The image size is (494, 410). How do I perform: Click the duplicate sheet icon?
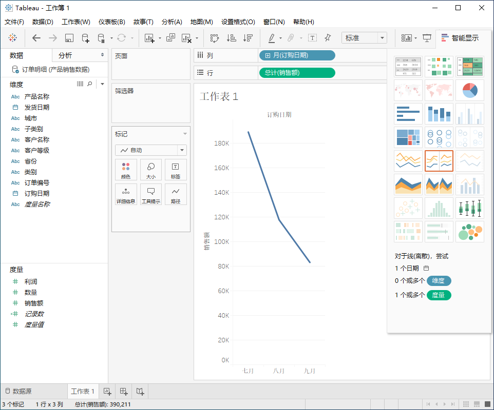click(170, 38)
